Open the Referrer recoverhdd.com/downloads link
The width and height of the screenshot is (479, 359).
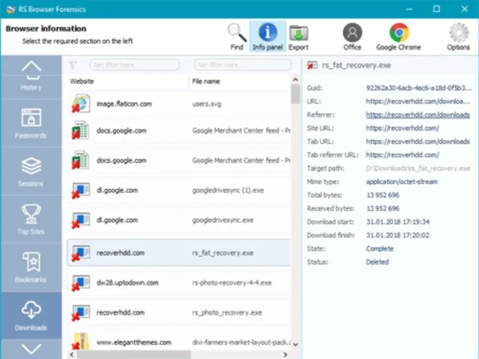pyautogui.click(x=418, y=115)
